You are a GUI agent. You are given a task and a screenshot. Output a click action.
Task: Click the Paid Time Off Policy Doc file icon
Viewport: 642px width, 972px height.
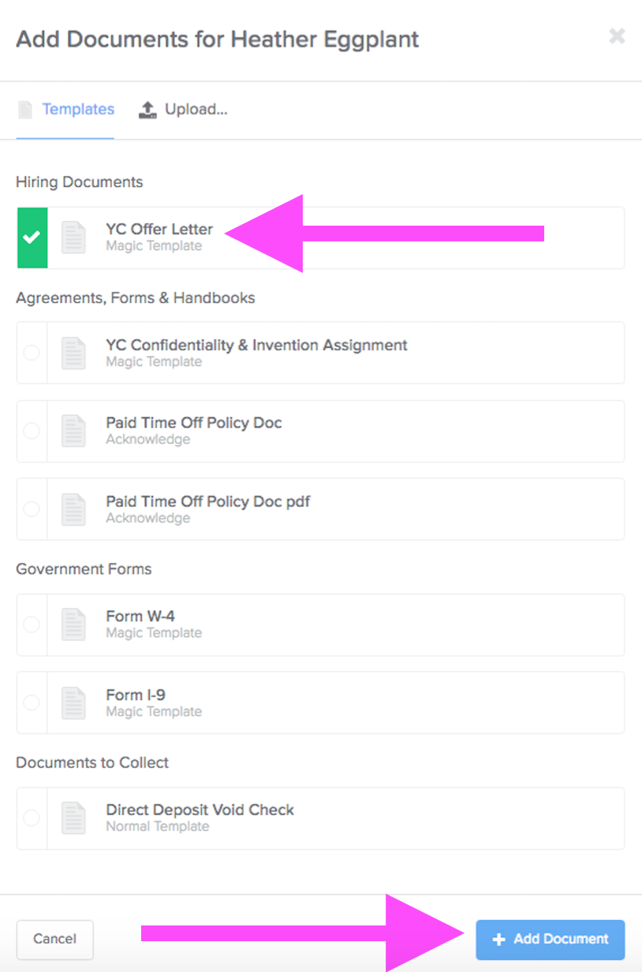73,431
